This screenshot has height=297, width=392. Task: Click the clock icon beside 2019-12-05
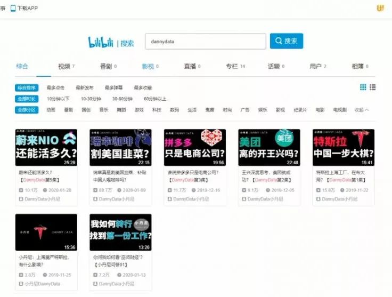[x=268, y=190]
